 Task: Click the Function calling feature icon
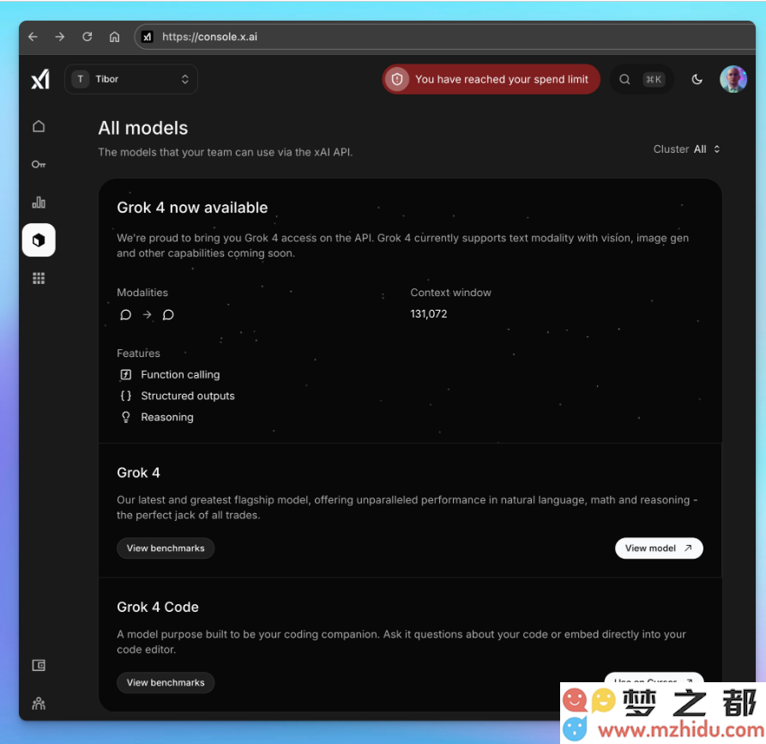[125, 374]
